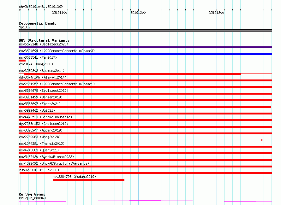Select the 5p13.2 band label
The image size is (281, 205).
25,27
